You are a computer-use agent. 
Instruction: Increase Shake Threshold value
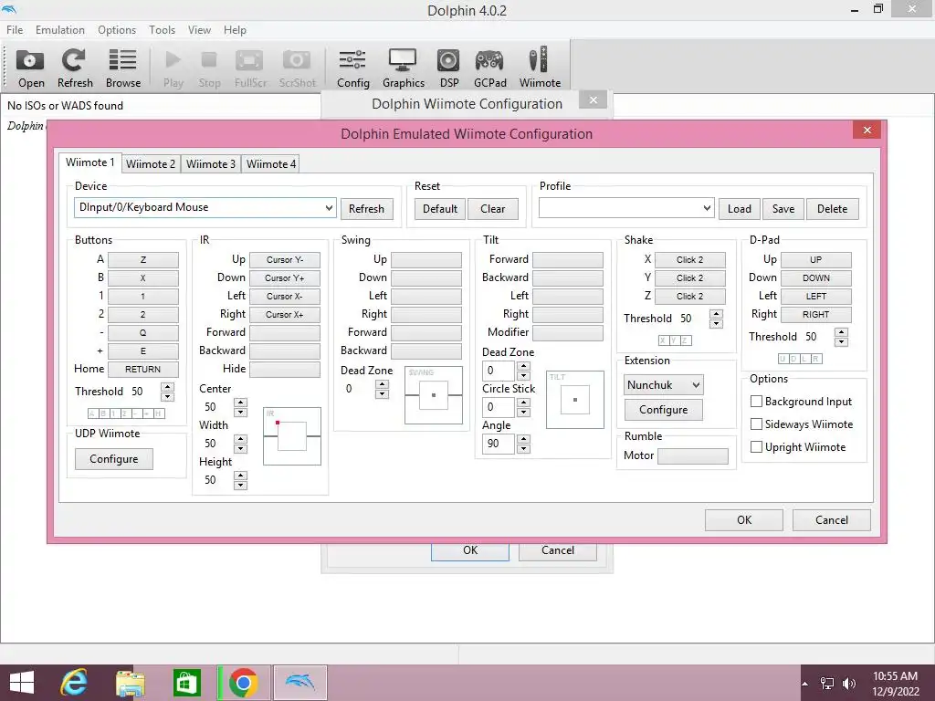coord(716,314)
